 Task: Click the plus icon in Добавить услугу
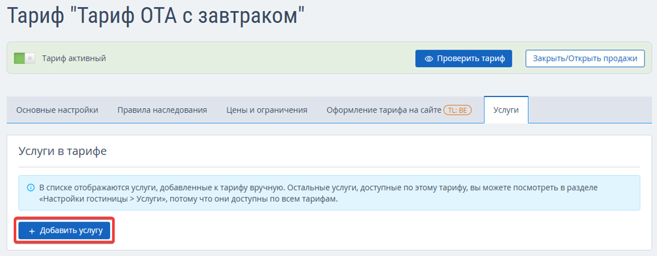31,231
